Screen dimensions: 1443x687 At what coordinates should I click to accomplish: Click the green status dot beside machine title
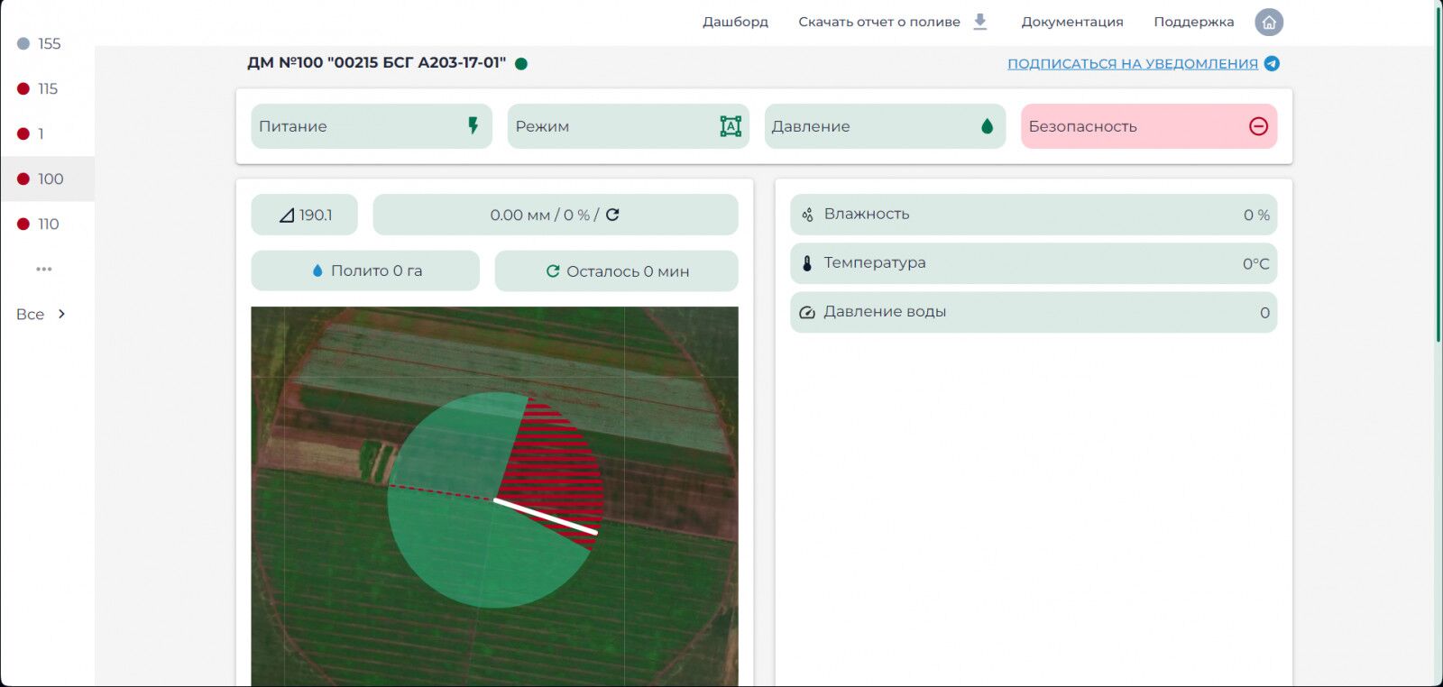tap(521, 63)
